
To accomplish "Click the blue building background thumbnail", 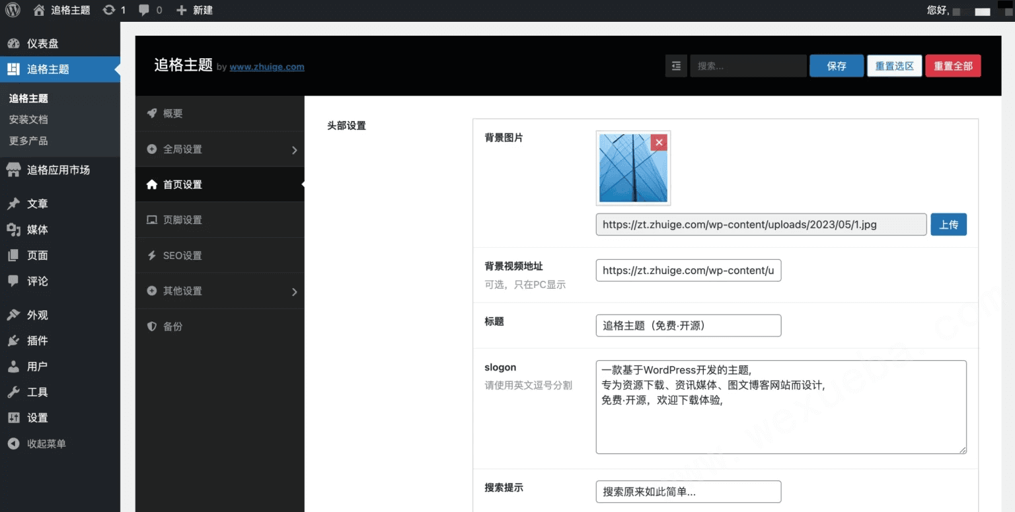I will [633, 168].
